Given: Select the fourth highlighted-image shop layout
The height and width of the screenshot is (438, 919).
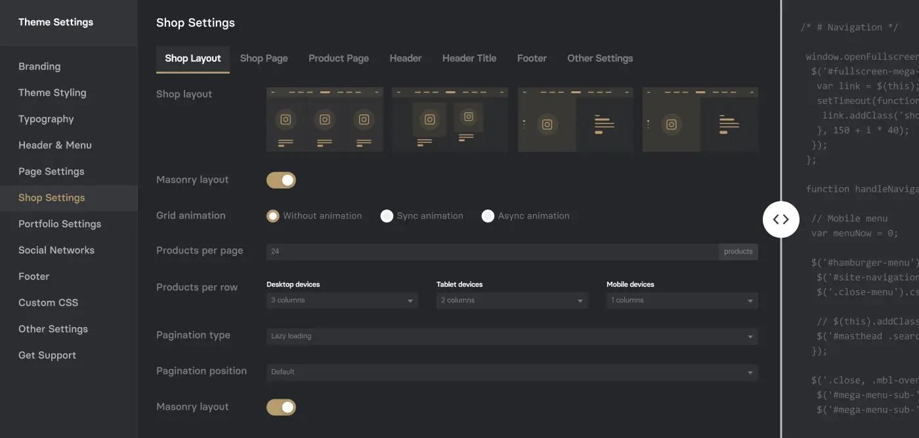Looking at the screenshot, I should click(x=700, y=120).
